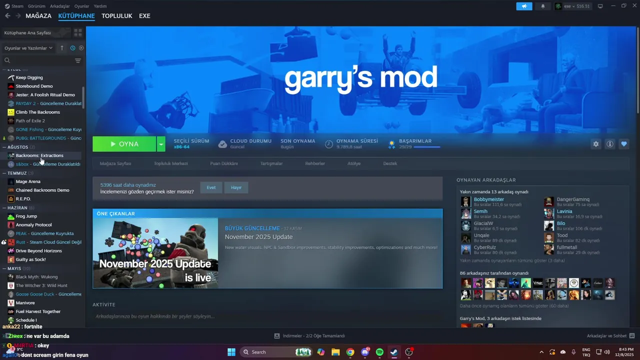Open the notifications bell
This screenshot has height=360, width=640.
tap(543, 6)
